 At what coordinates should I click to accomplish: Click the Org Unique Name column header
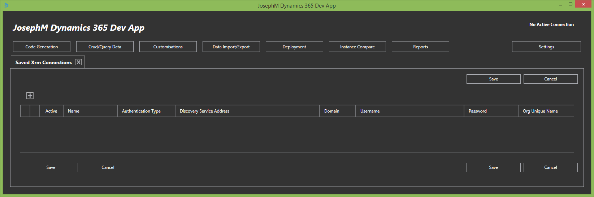[x=545, y=111]
